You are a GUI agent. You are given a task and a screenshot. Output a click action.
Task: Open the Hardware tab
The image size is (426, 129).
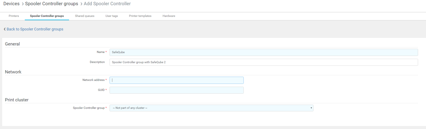pyautogui.click(x=169, y=16)
